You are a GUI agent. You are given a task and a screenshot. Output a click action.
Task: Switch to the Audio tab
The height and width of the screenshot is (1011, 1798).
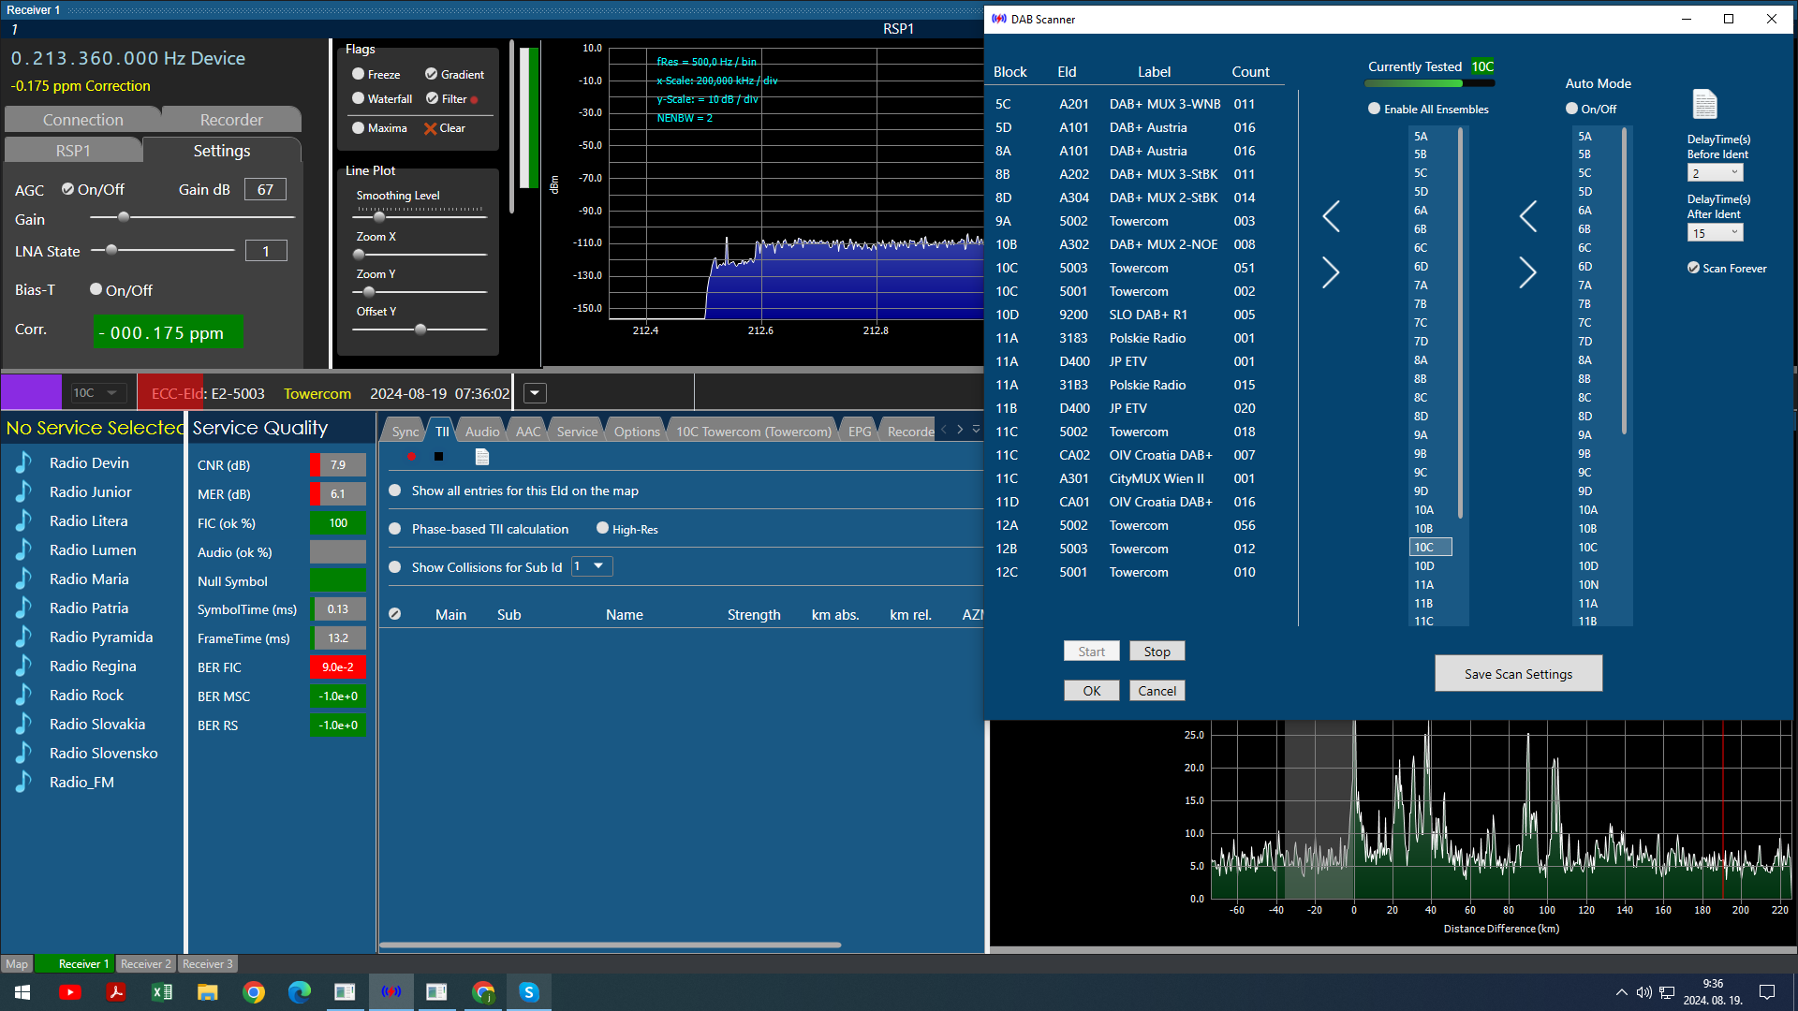tap(482, 432)
